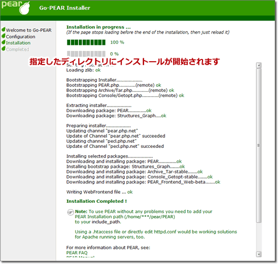Click 'Bootstrapping Archive/Tar.php' line
The height and width of the screenshot is (264, 278).
pos(120,90)
